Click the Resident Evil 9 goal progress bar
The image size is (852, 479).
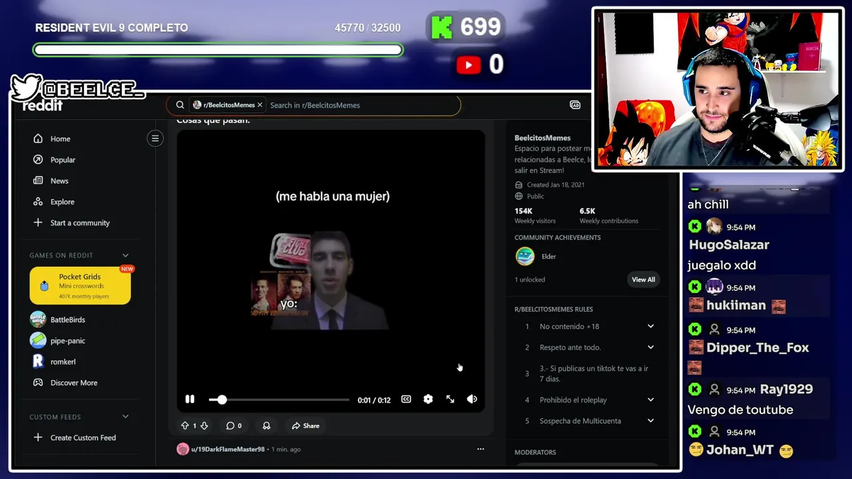[x=218, y=50]
